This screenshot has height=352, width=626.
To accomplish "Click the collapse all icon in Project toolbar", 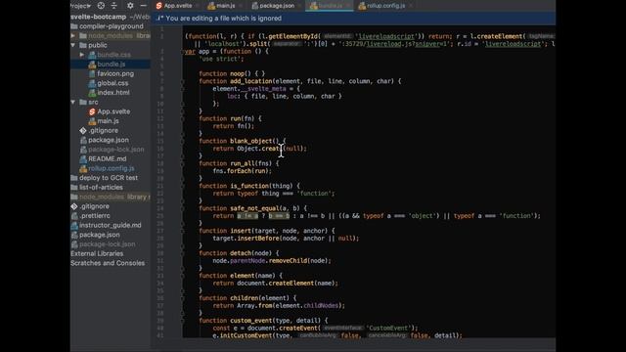I will coord(114,6).
